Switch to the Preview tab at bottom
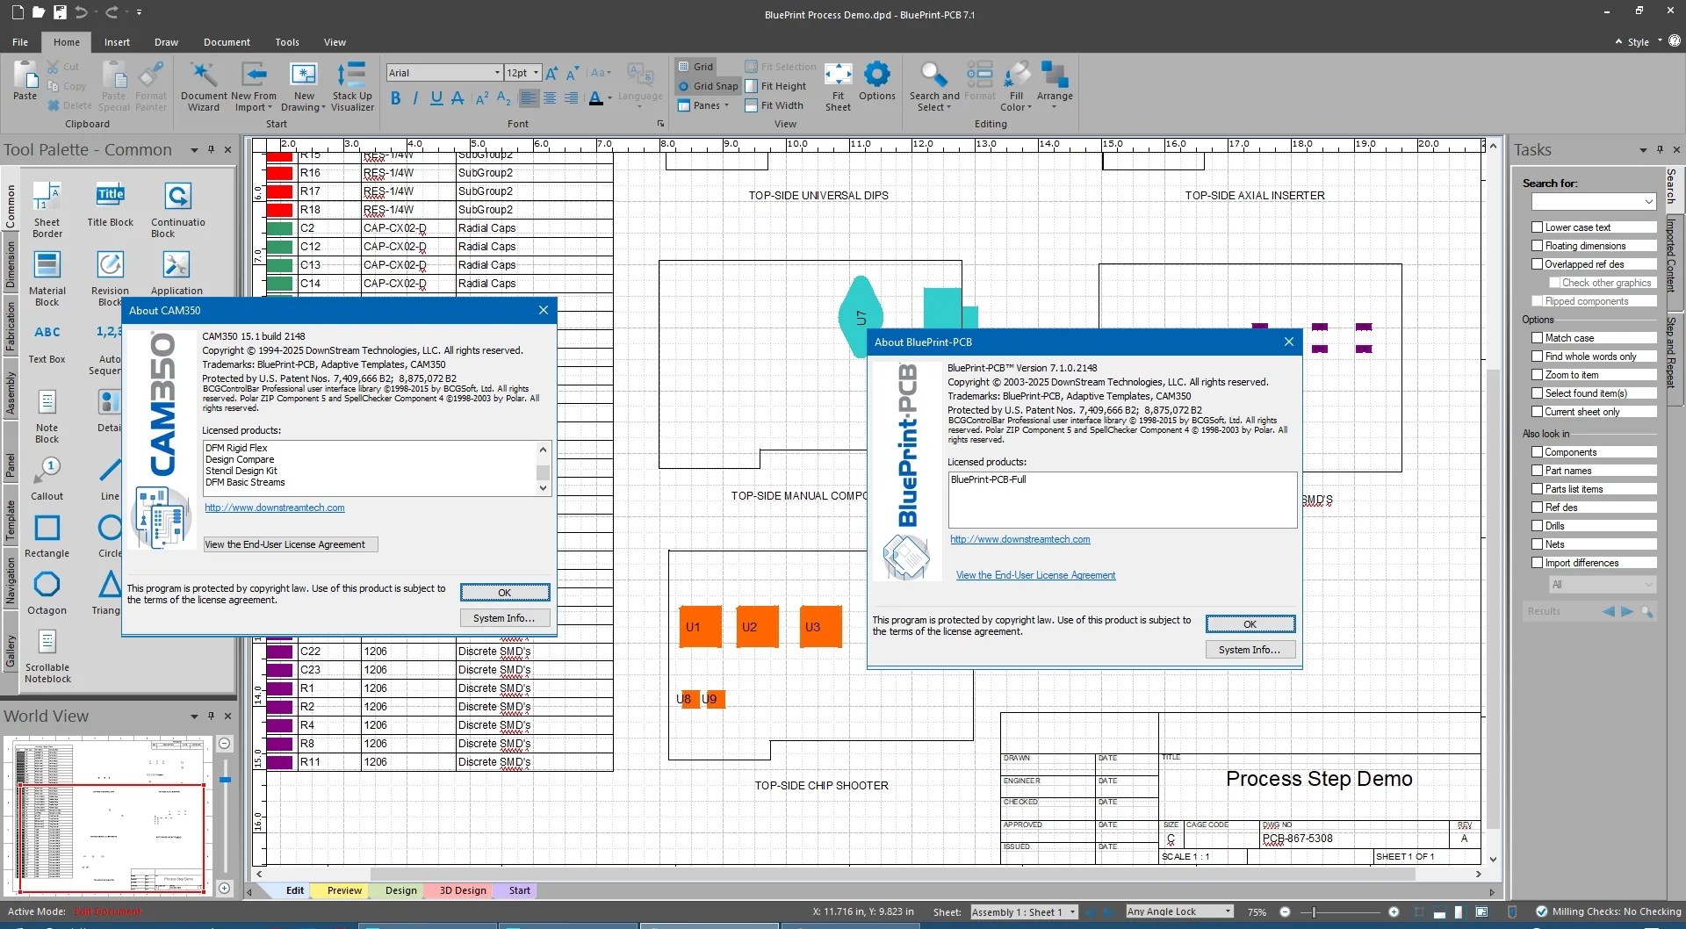The width and height of the screenshot is (1686, 929). [x=344, y=890]
